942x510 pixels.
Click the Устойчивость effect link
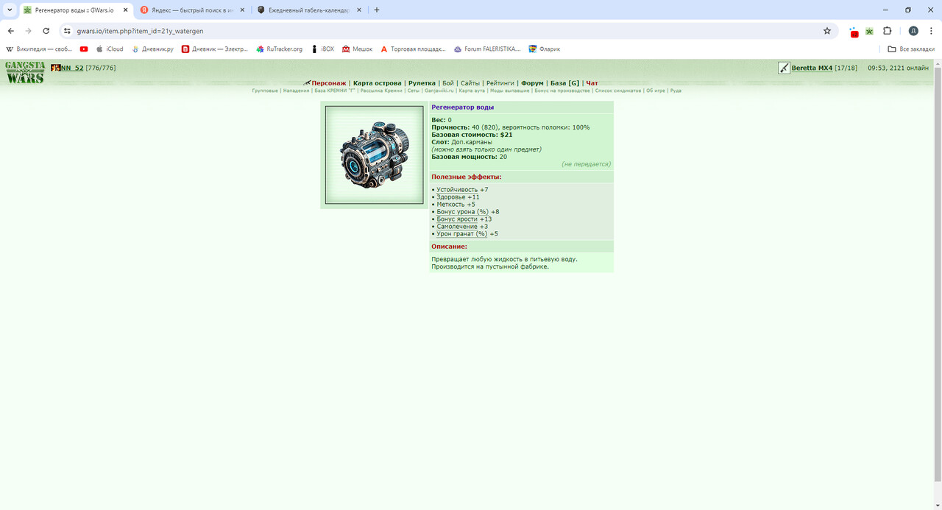[x=457, y=190]
